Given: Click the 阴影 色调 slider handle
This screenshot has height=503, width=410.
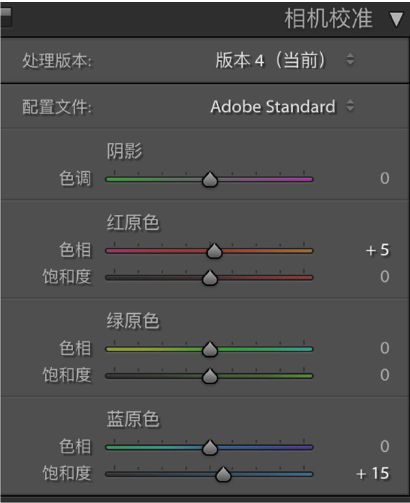Looking at the screenshot, I should [x=210, y=179].
